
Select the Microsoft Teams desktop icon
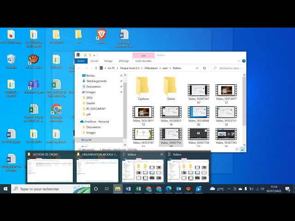(33, 86)
